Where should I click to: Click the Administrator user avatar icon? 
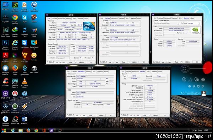[x=204, y=93]
